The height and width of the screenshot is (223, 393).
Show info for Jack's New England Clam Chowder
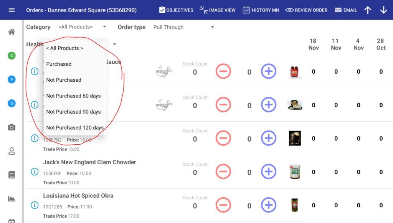pos(35,172)
